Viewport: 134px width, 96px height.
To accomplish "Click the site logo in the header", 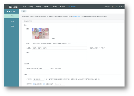I will (x=13, y=7).
